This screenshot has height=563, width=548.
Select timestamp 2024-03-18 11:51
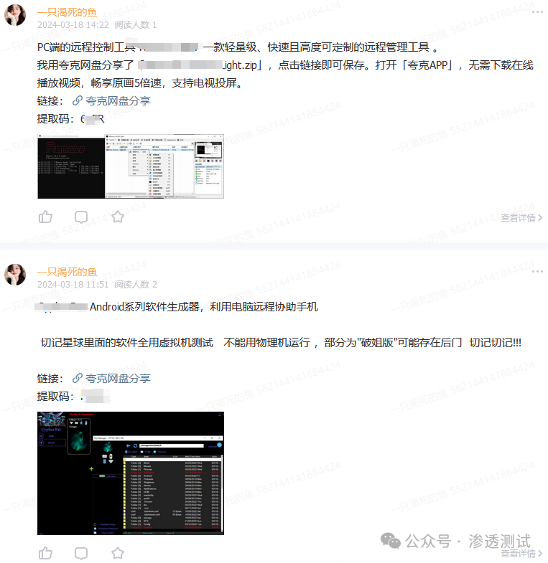(73, 285)
